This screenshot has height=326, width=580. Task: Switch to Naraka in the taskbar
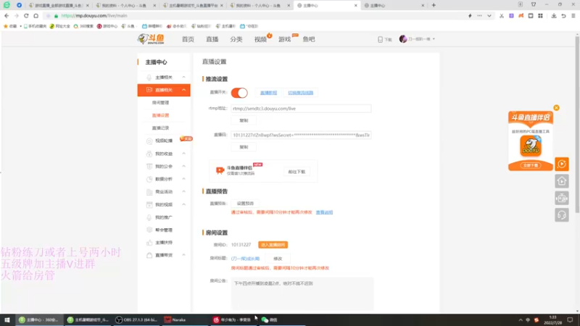click(184, 319)
